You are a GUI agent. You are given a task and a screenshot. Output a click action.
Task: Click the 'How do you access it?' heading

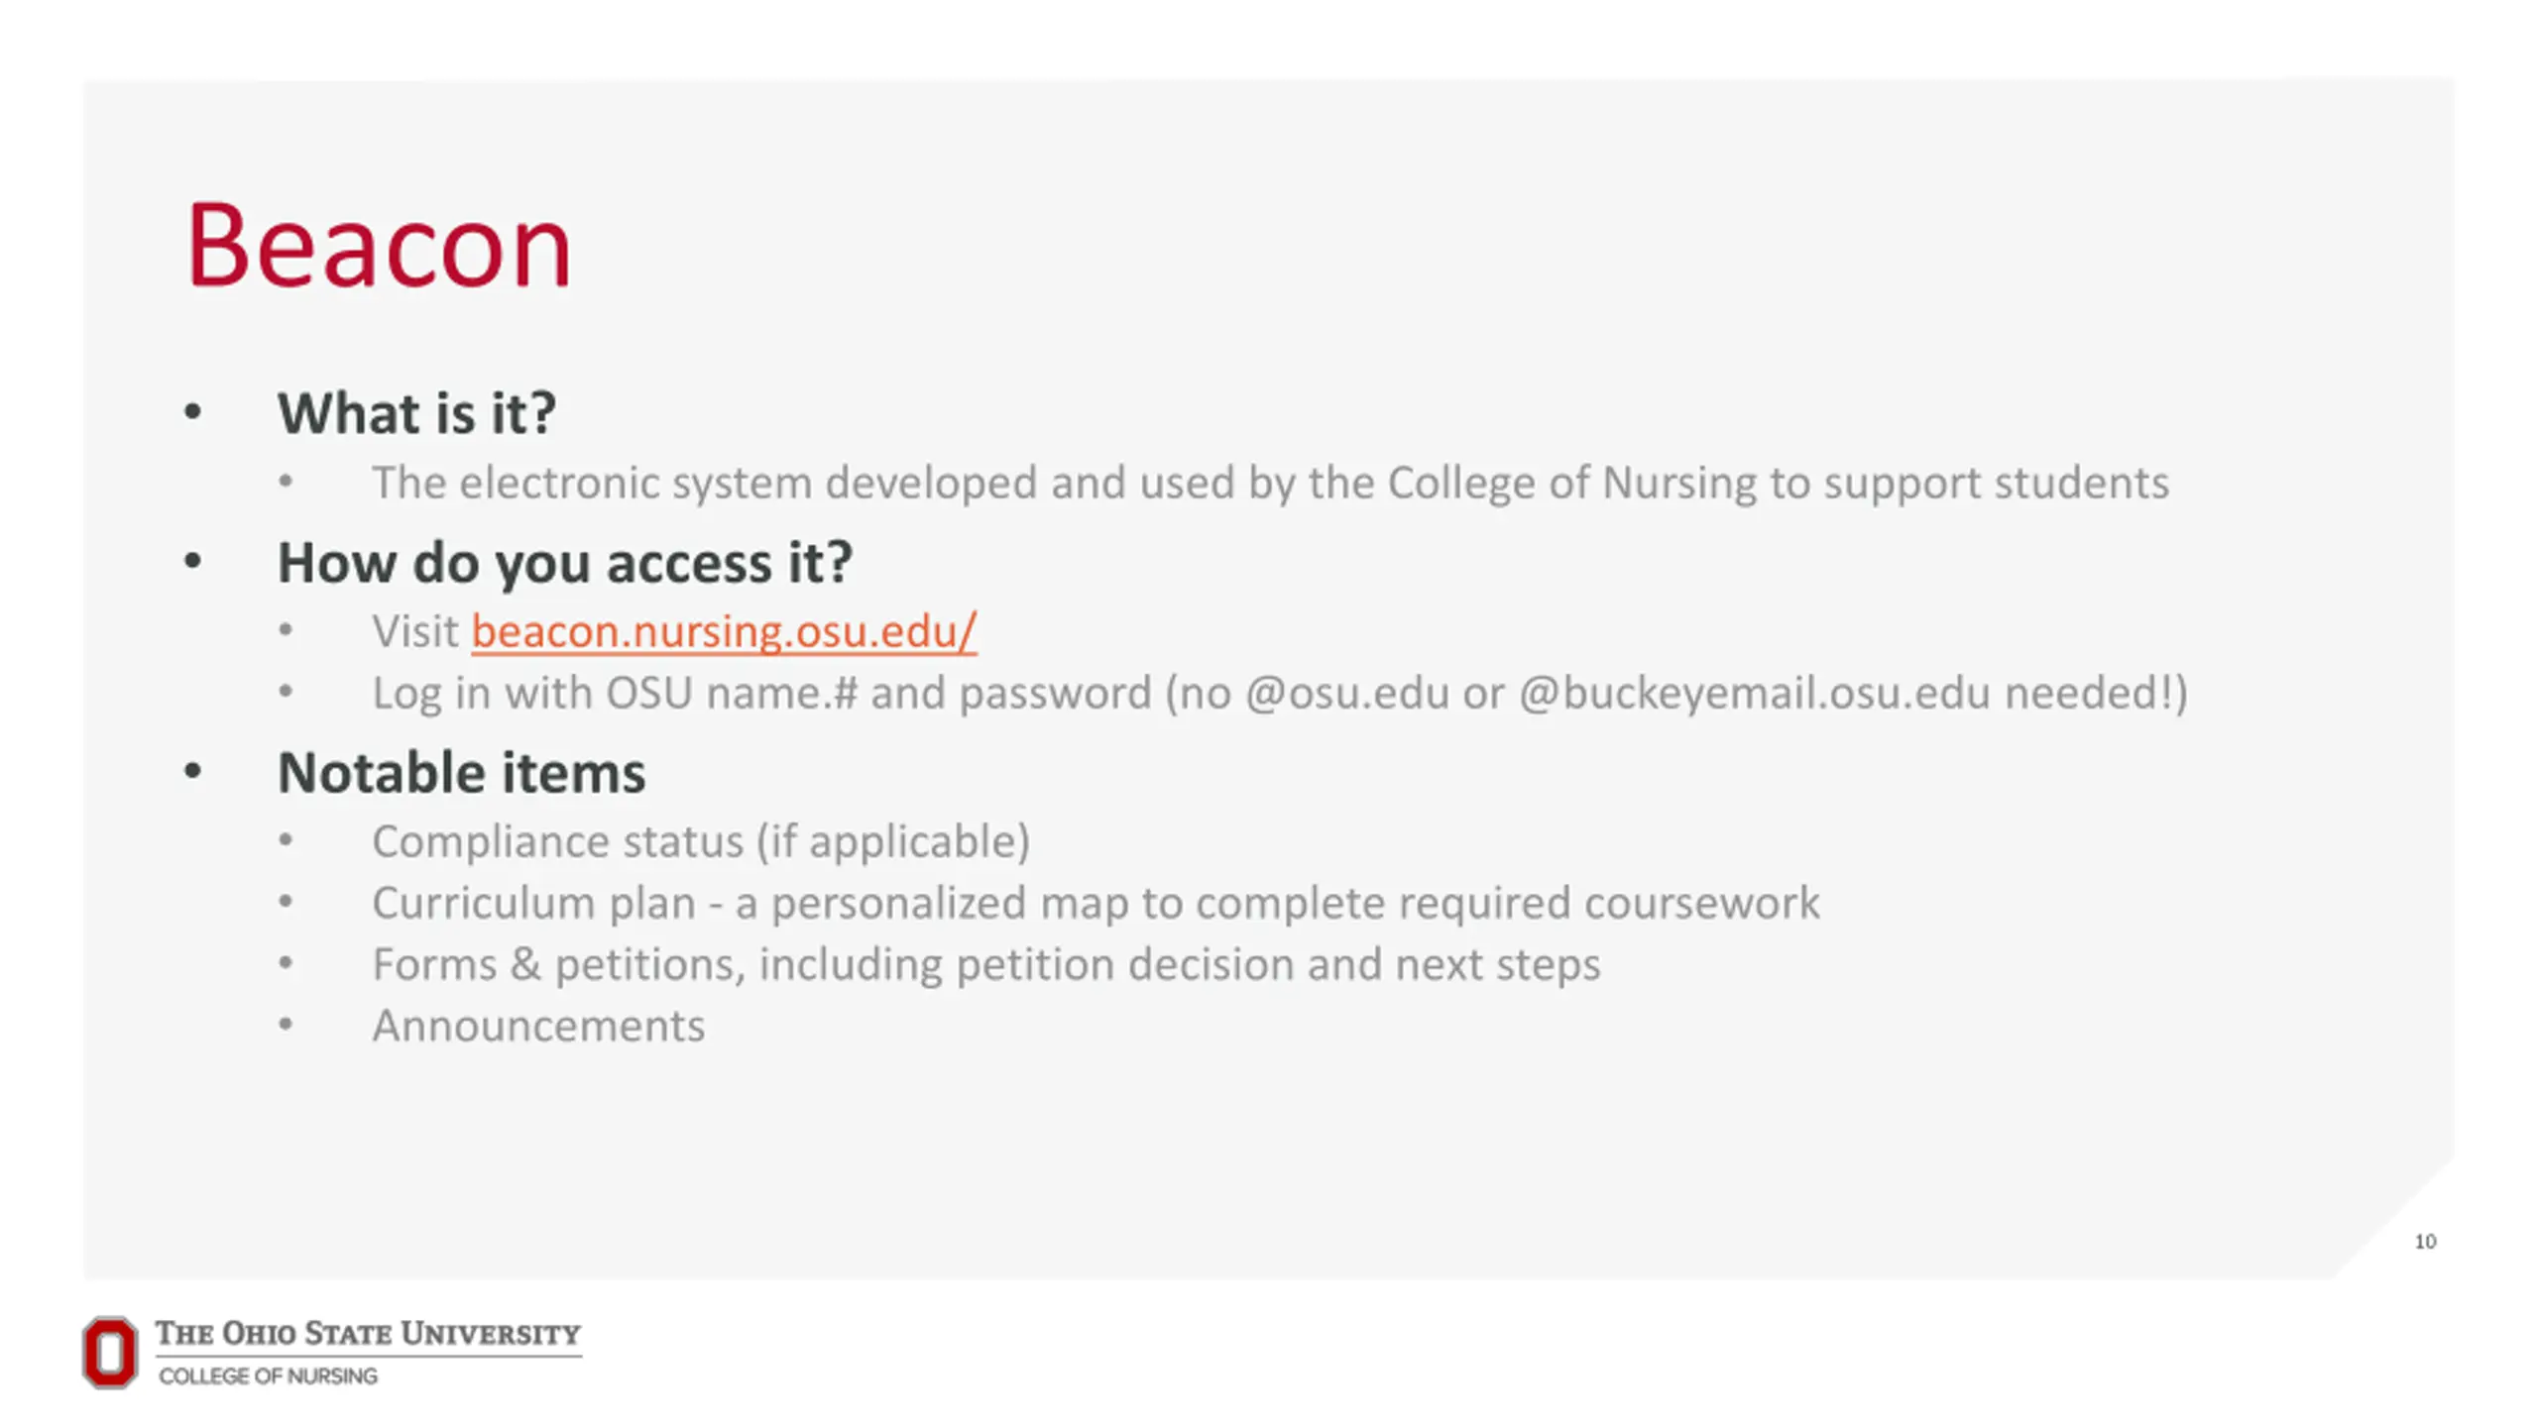tap(564, 562)
